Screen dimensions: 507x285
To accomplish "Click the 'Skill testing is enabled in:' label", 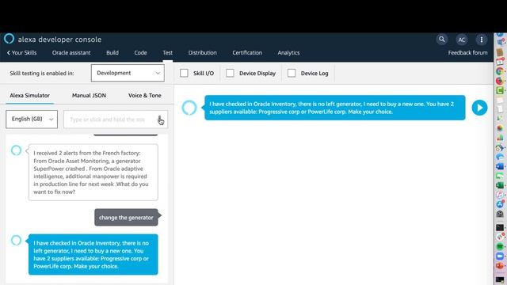I will click(x=42, y=74).
